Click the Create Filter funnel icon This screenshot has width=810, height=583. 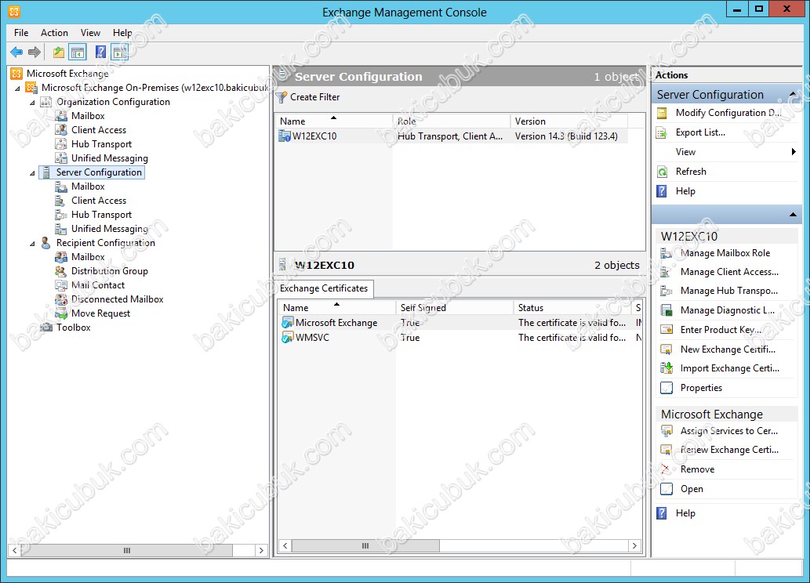click(x=282, y=97)
